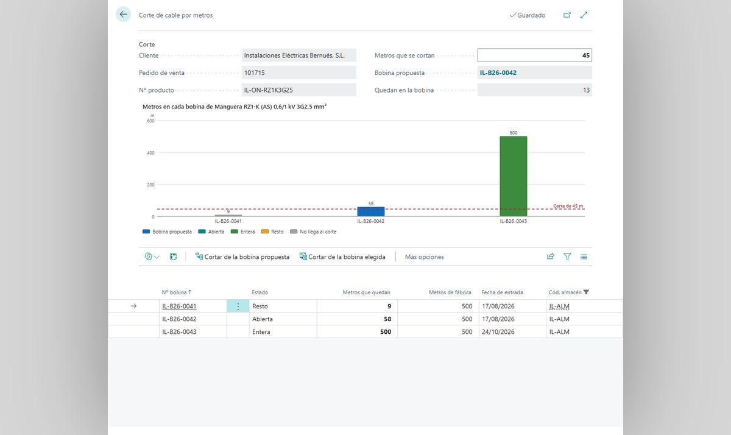Switch list layout view icon
Image resolution: width=731 pixels, height=435 pixels.
584,257
